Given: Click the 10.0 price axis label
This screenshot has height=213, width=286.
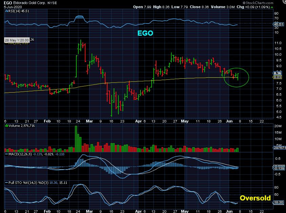Looking at the screenshot, I should (x=278, y=55).
